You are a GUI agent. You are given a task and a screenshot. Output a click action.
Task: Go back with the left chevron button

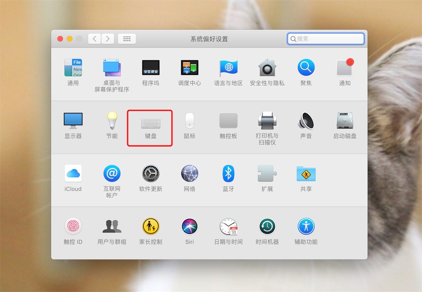[x=94, y=39]
